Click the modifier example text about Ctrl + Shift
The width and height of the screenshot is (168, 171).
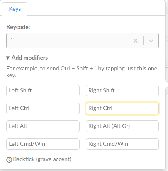tap(82, 72)
